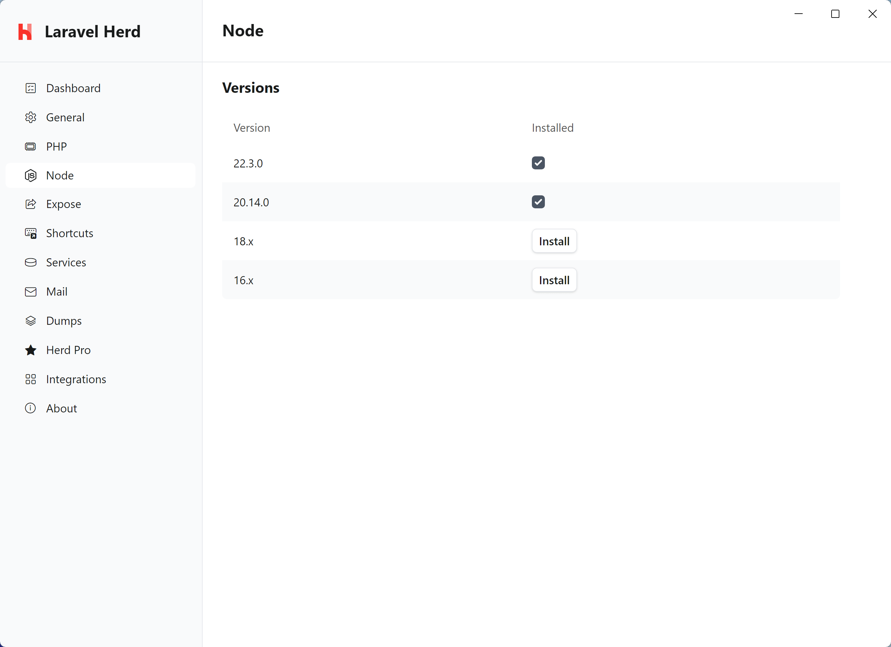Click the 16.x version row

click(x=244, y=280)
